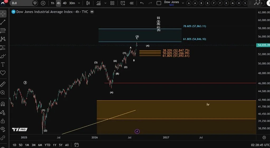Toggle magnet mode
The height and width of the screenshot is (148, 270).
point(3,104)
